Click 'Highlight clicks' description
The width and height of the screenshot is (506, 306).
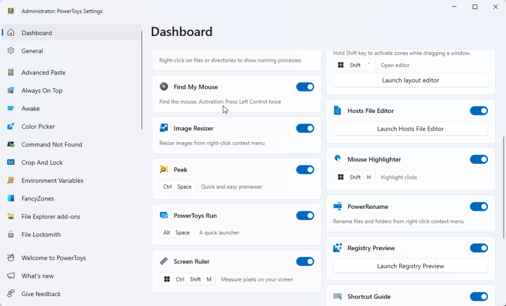(399, 177)
